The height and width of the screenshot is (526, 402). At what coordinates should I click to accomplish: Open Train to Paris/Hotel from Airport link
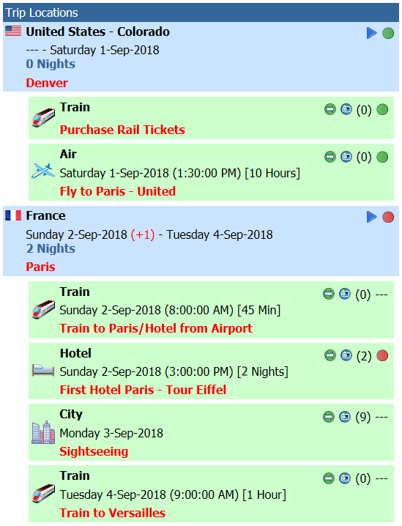(x=156, y=328)
